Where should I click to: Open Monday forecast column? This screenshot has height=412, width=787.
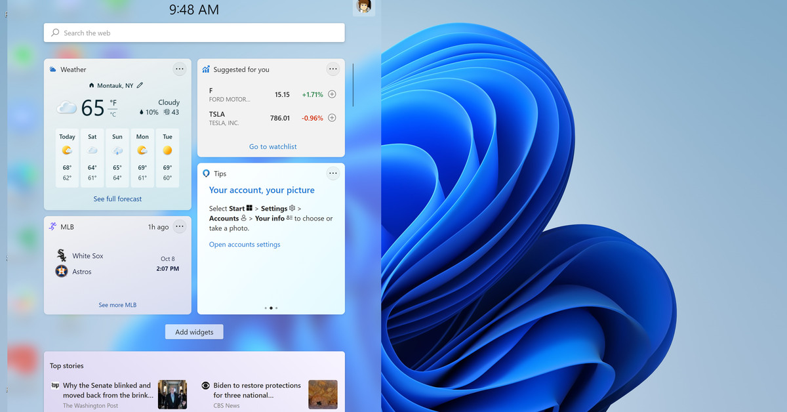tap(142, 158)
